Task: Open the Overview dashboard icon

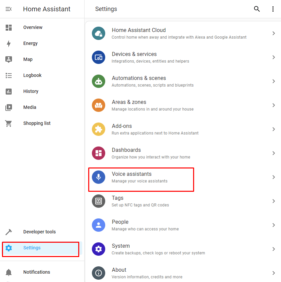Action: (x=9, y=28)
